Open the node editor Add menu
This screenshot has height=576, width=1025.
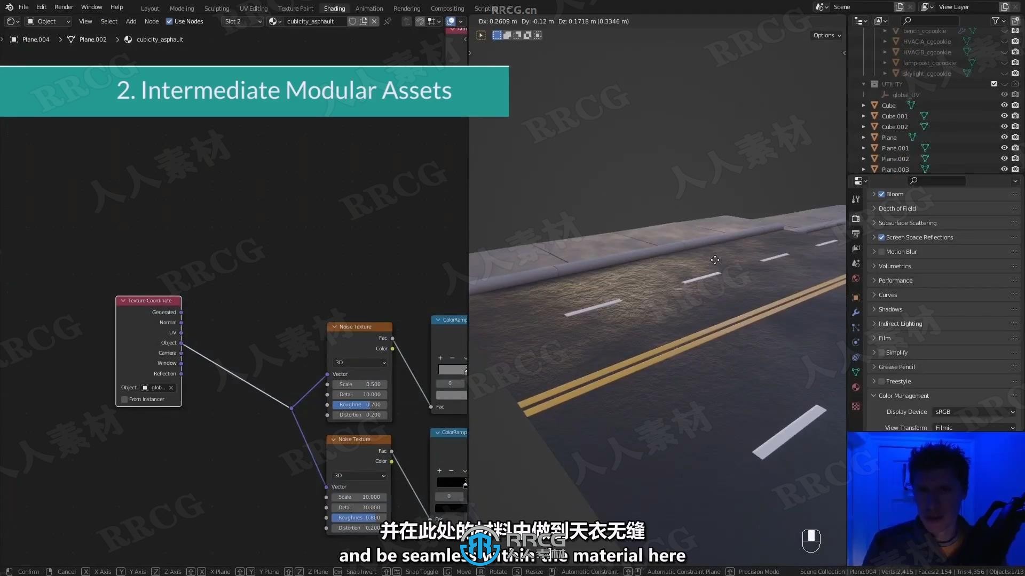[x=131, y=21]
